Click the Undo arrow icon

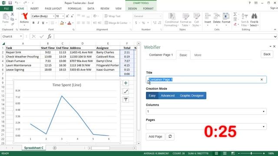click(17, 3)
